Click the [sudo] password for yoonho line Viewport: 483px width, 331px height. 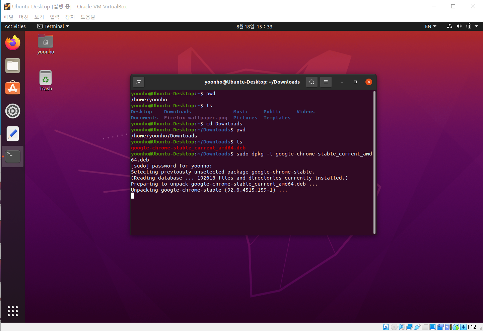coord(171,166)
